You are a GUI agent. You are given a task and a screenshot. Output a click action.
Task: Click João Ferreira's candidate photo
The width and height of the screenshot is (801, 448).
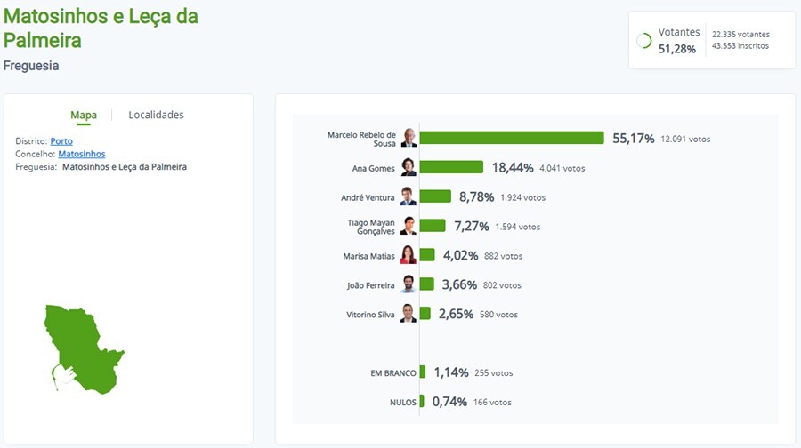click(x=409, y=284)
